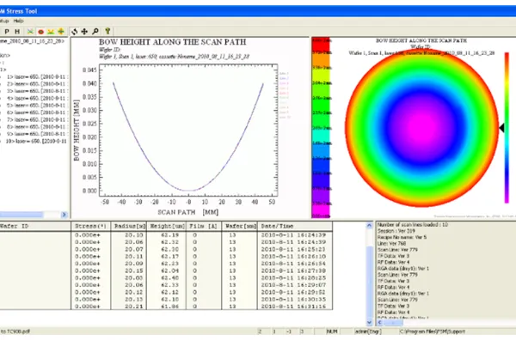Click the H toolbar button
This screenshot has width=516, height=340.
pyautogui.click(x=17, y=32)
